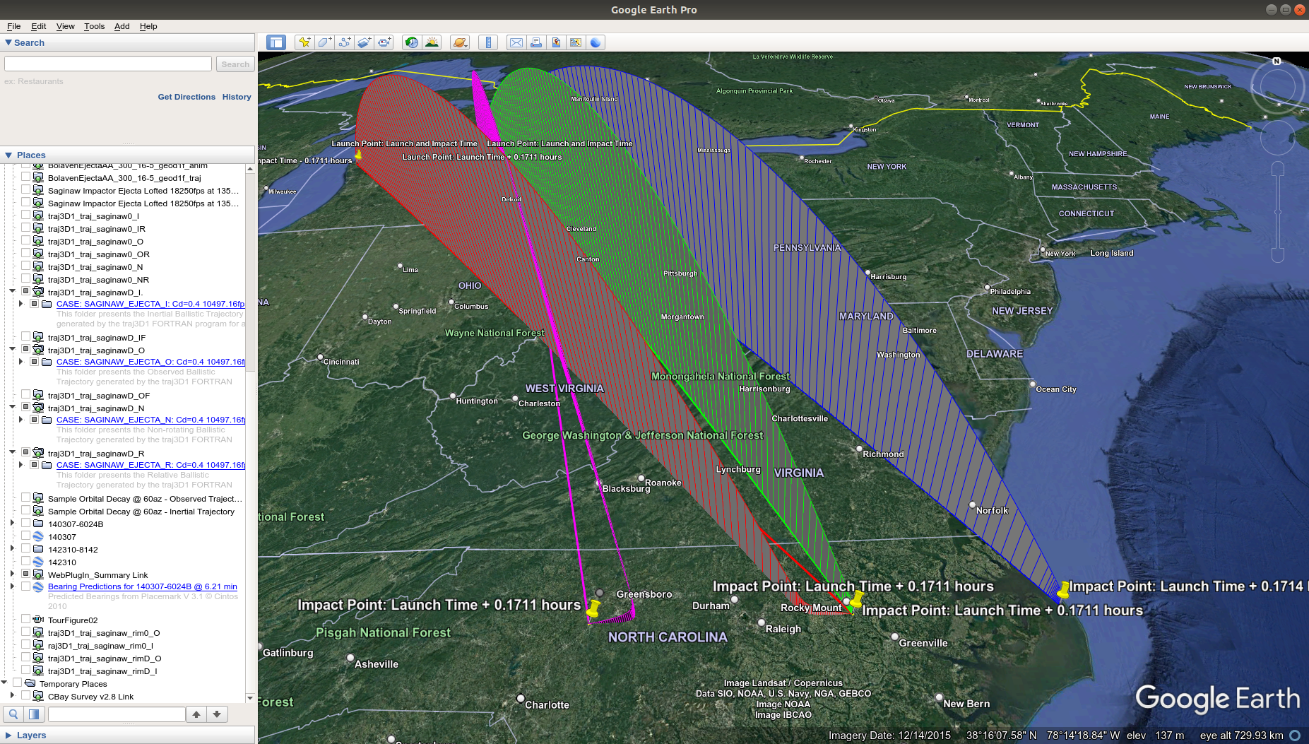Open Bearing Predictions for 140307-6024B link

[142, 586]
